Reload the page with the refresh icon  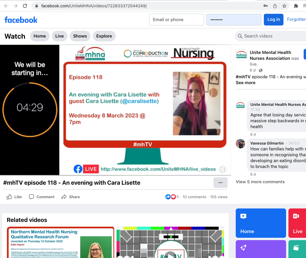[25, 6]
